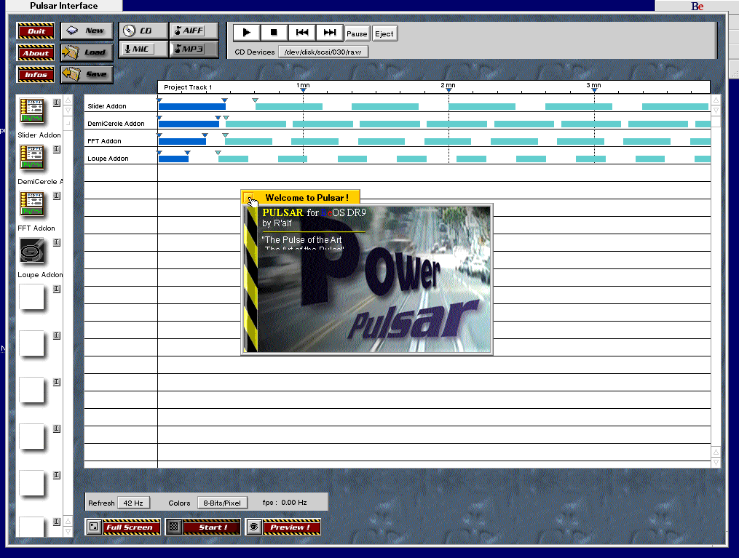The height and width of the screenshot is (558, 739).
Task: Open the Refresh rate 42 Hz dropdown
Action: click(133, 503)
